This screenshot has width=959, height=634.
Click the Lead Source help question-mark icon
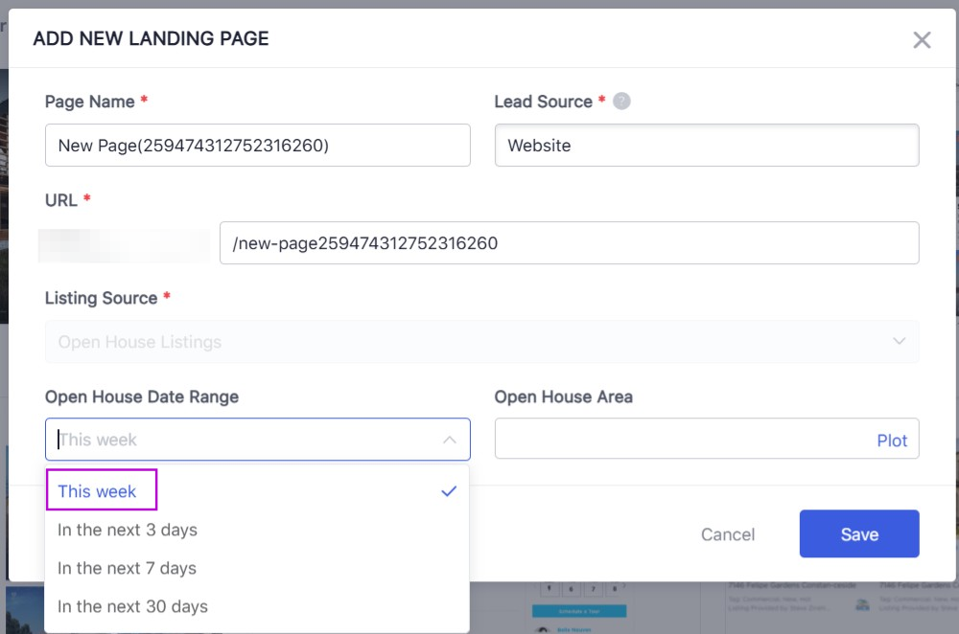[621, 101]
